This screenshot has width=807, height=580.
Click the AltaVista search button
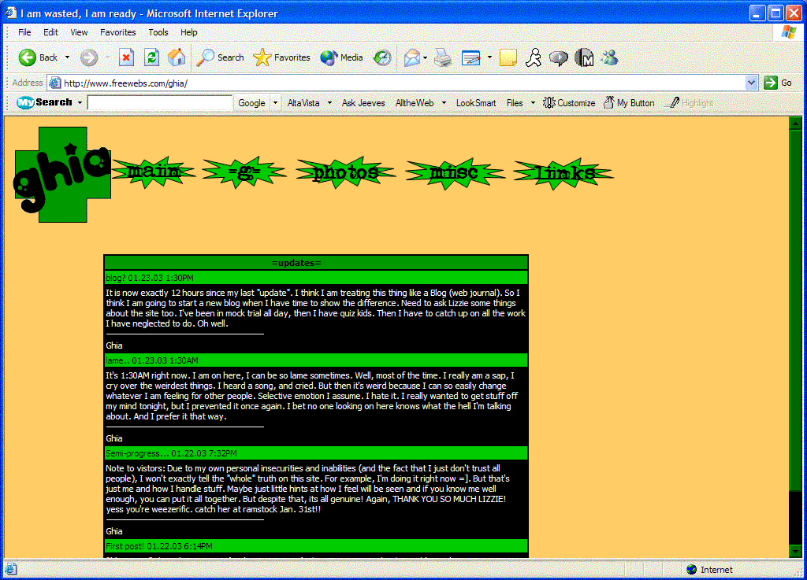coord(303,103)
